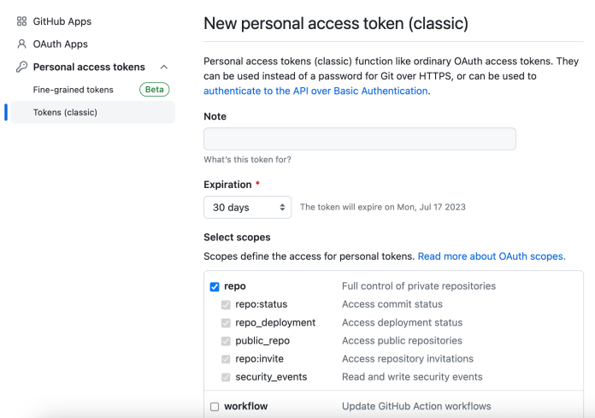Toggle the repo:invite checkbox
595x418 pixels.
[x=226, y=359]
